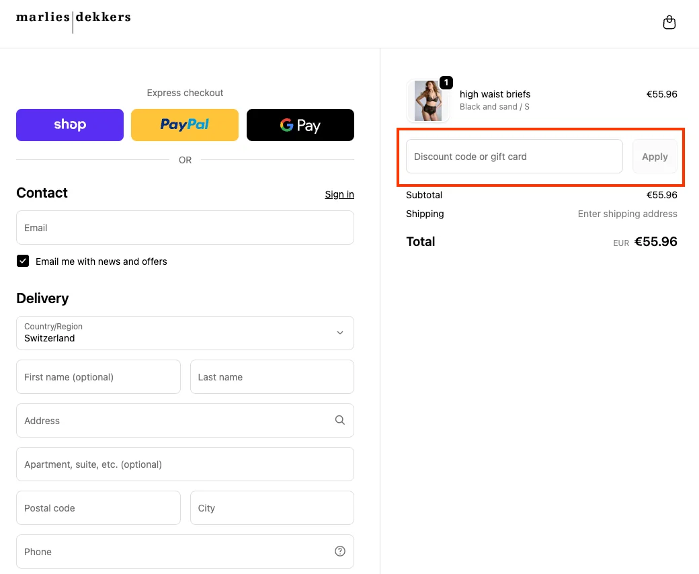Focus the Discount code or gift card field

(514, 157)
